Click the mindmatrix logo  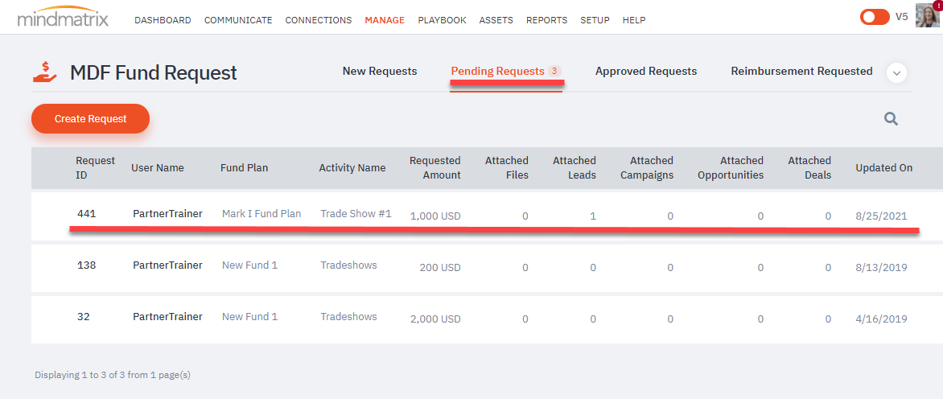point(63,18)
